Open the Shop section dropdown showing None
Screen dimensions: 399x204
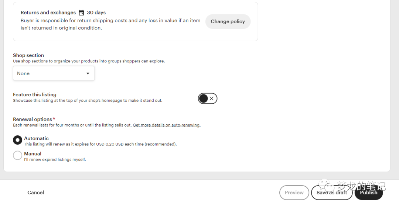pyautogui.click(x=54, y=73)
